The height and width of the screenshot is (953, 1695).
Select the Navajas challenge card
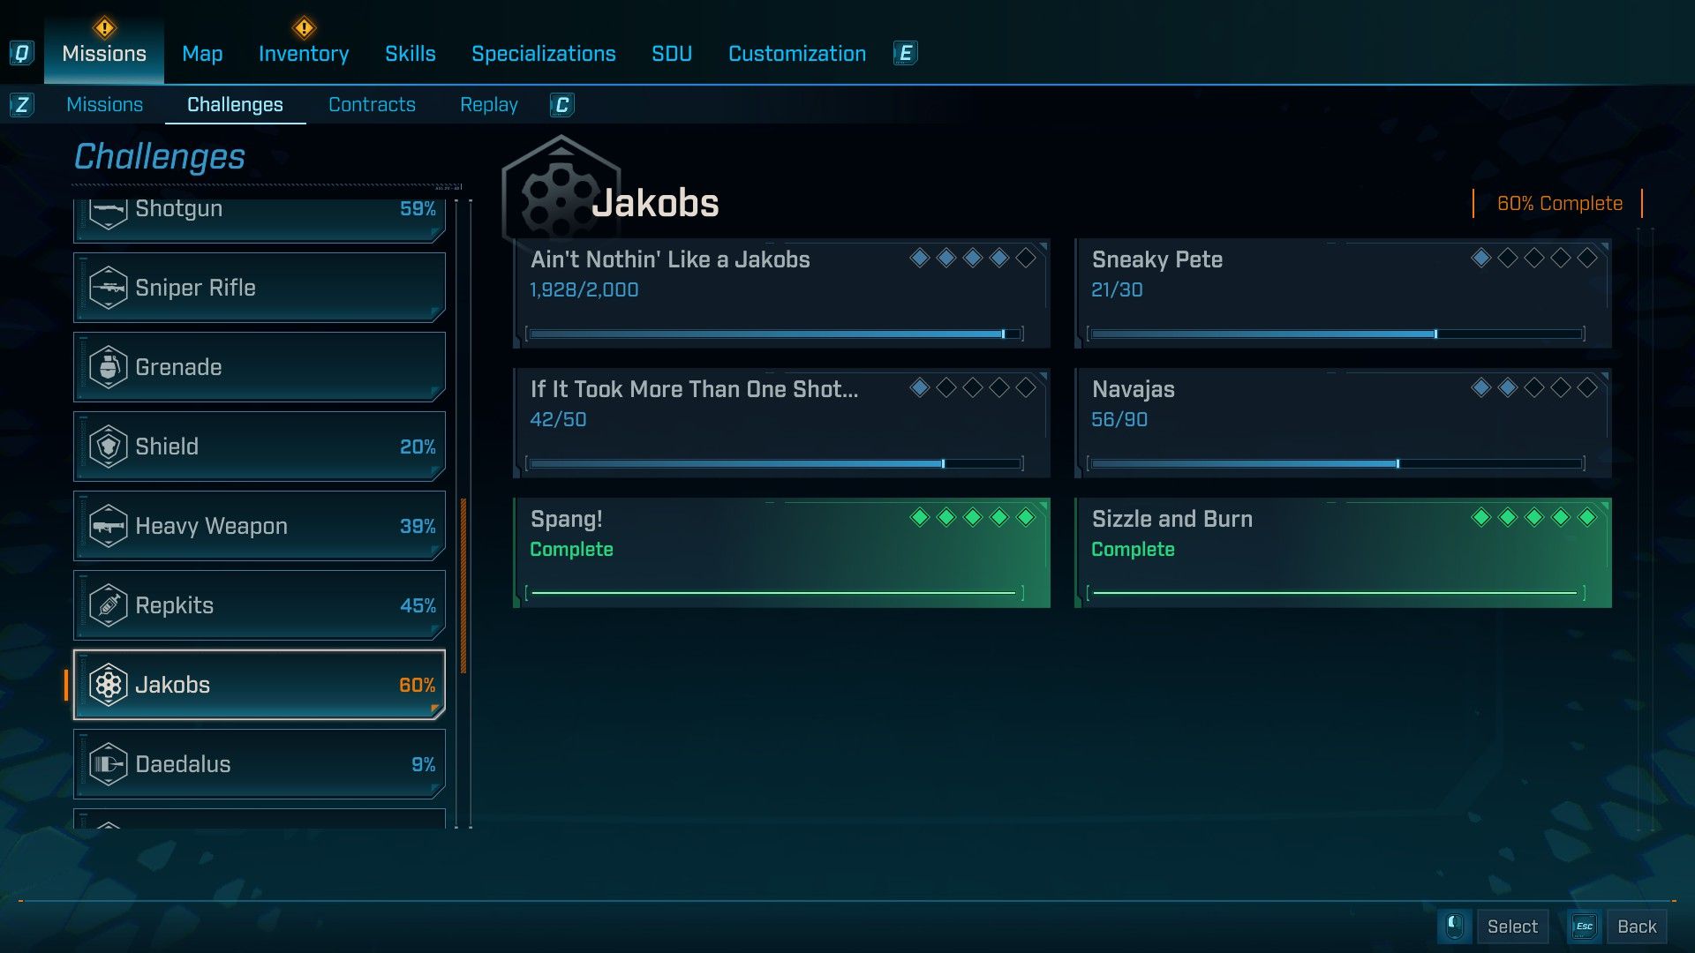(x=1342, y=423)
